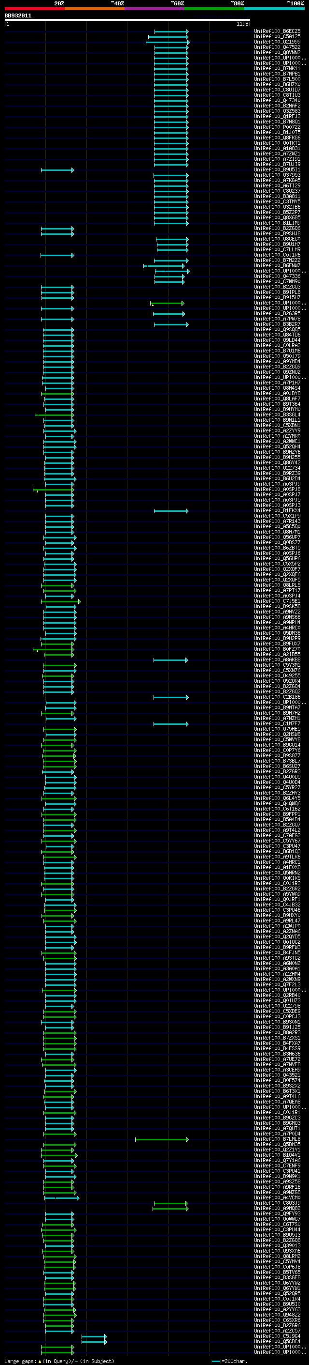Select hit label UniRef100_C6SXR6

pos(277,1320)
